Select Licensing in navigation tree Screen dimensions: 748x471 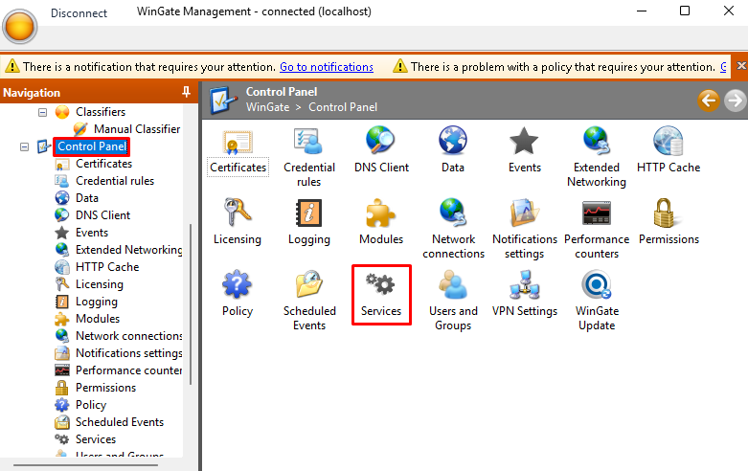pos(100,284)
